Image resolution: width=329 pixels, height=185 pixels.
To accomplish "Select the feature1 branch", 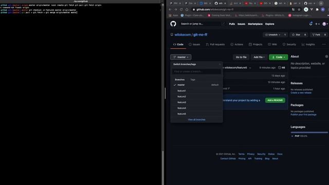I will click(x=196, y=91).
